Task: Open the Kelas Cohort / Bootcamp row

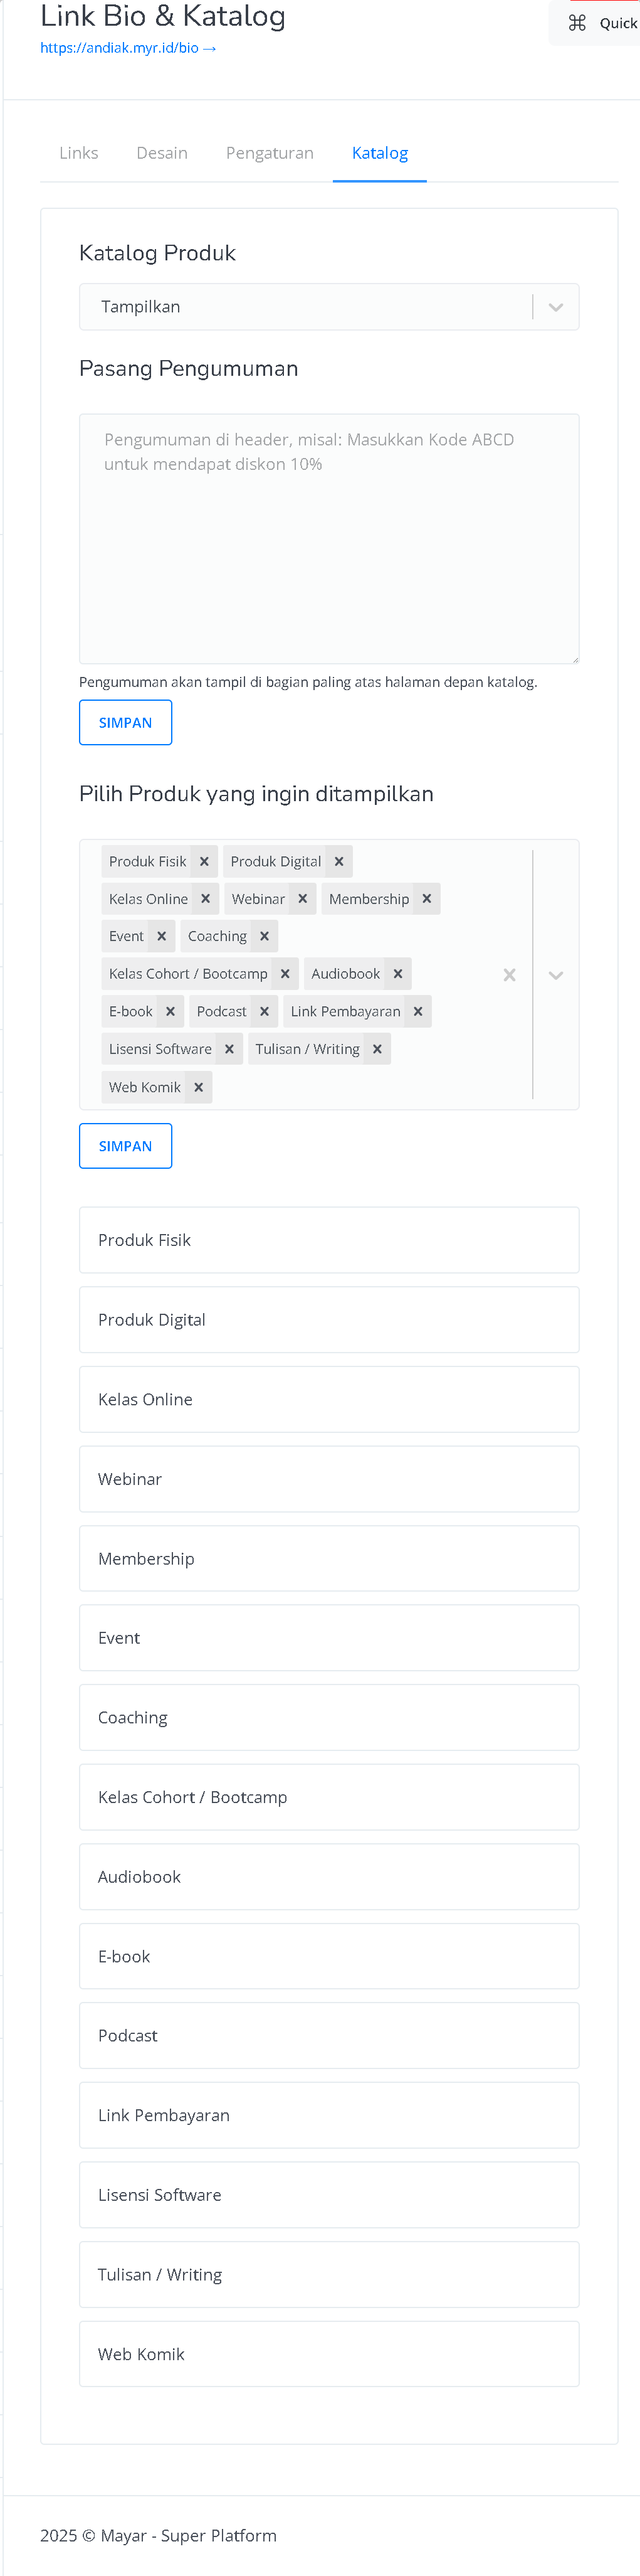Action: tap(328, 1797)
